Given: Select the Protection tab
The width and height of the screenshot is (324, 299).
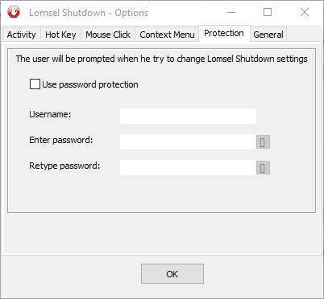Looking at the screenshot, I should (224, 33).
